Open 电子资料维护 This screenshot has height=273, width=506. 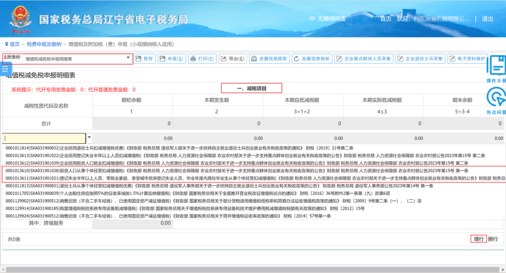click(x=468, y=59)
